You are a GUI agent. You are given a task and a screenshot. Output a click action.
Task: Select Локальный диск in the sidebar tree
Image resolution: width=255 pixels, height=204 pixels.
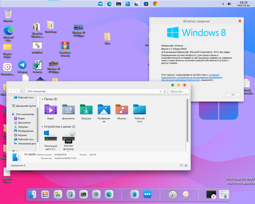(25, 143)
